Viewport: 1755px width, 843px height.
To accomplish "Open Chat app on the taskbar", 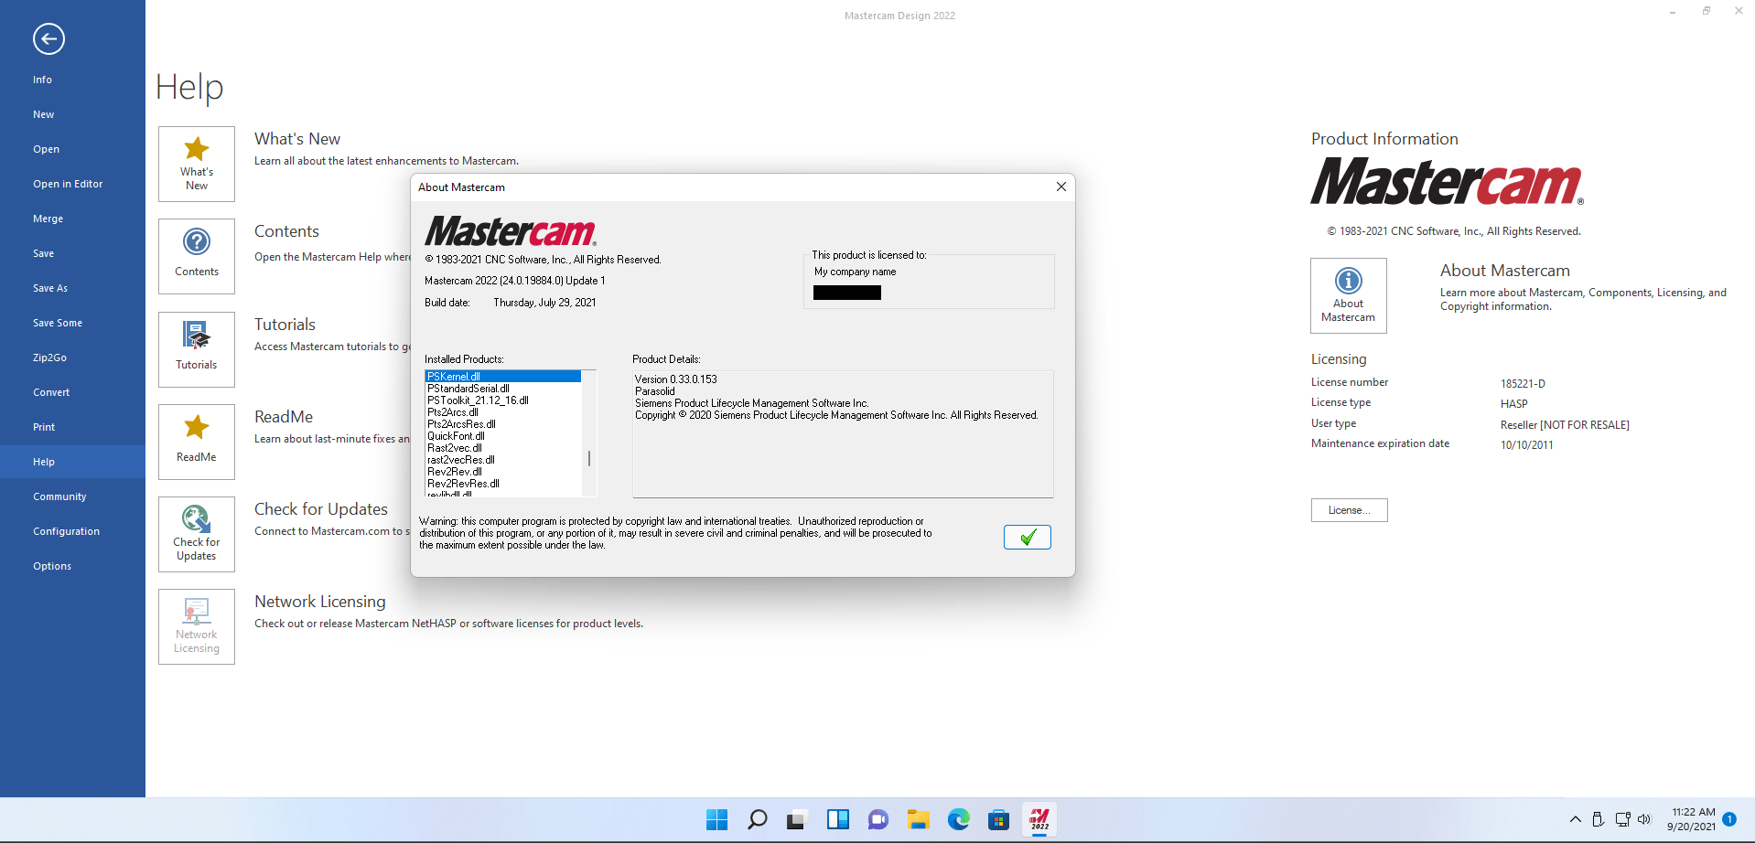I will (878, 819).
